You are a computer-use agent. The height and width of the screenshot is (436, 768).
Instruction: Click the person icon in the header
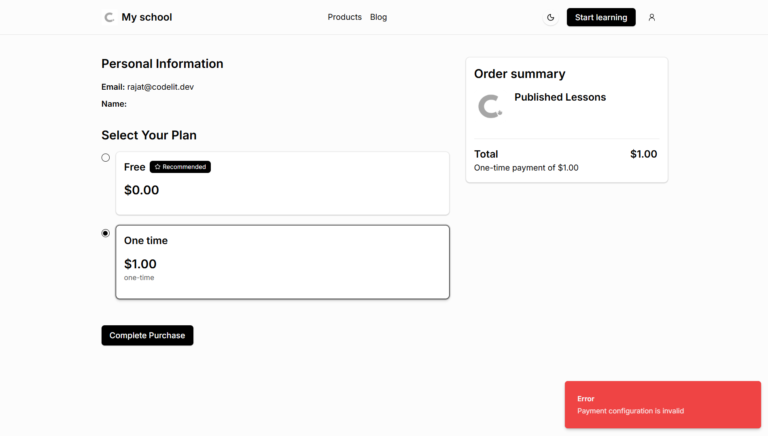point(651,17)
